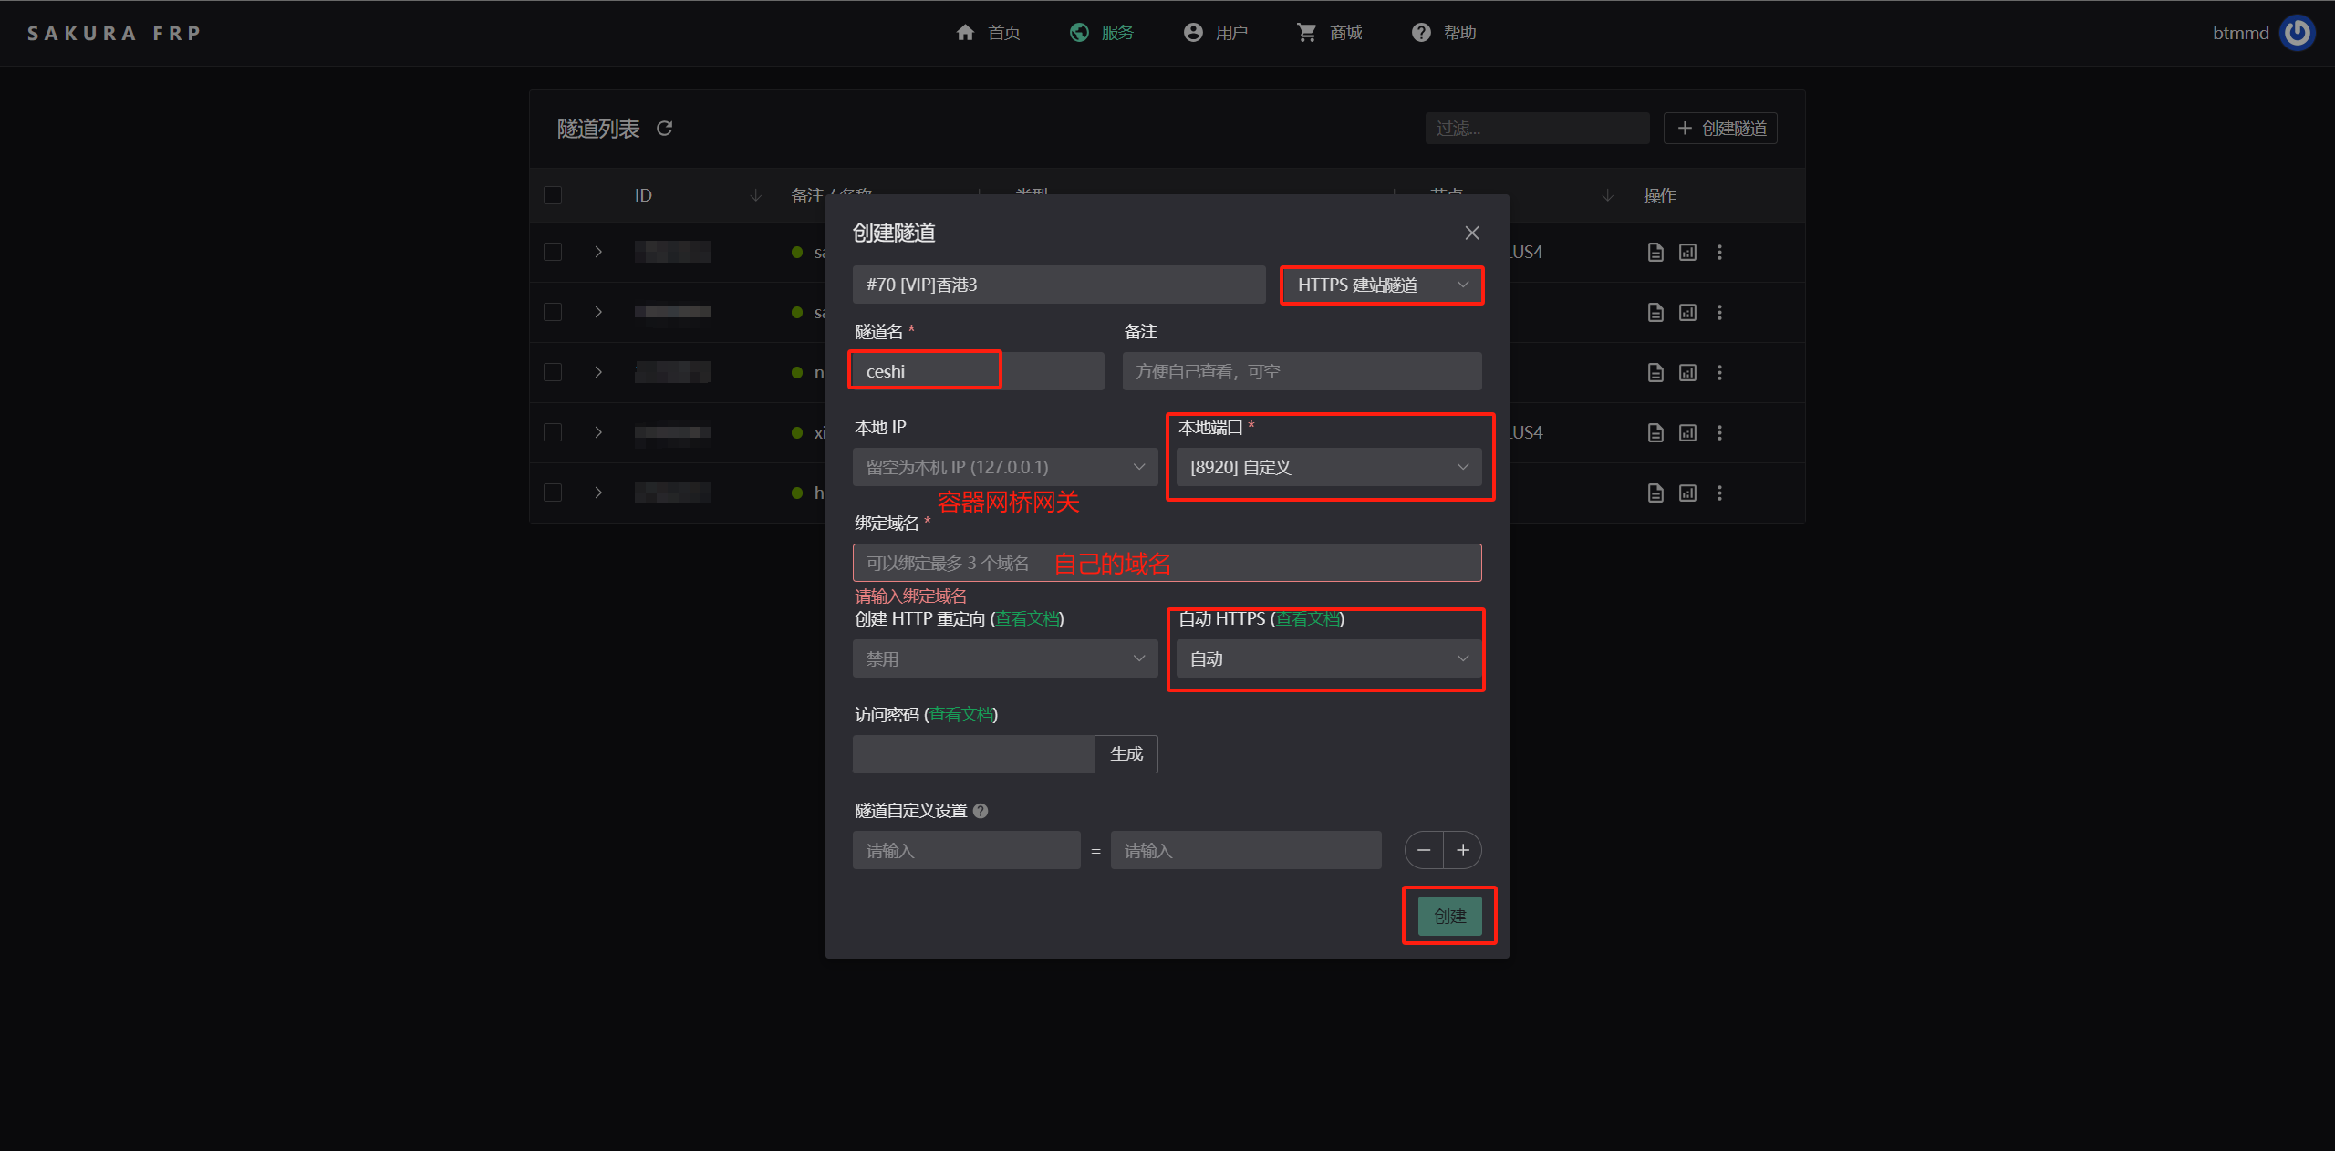Click the help question mark beside 隧道自定义设置

click(x=981, y=811)
